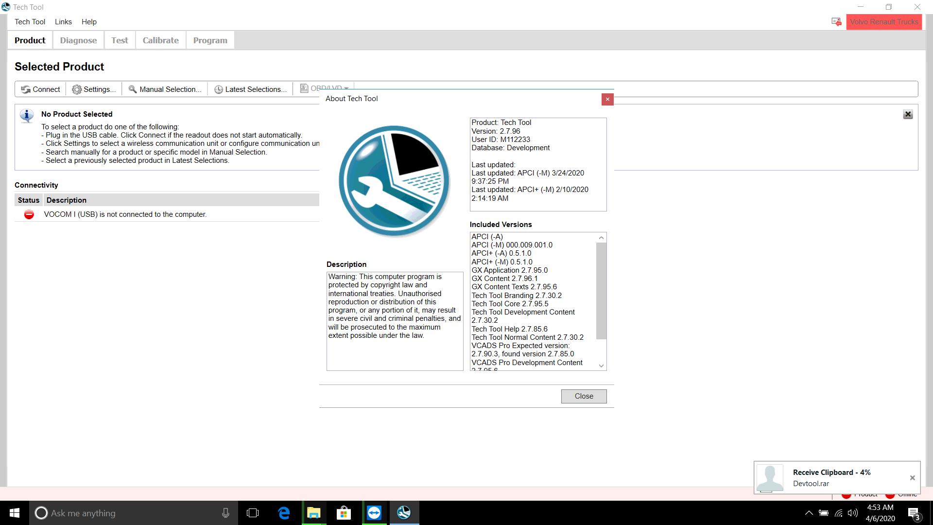Select 'APCI (-M) 000.009.001.0' version entry
933x525 pixels.
click(512, 245)
